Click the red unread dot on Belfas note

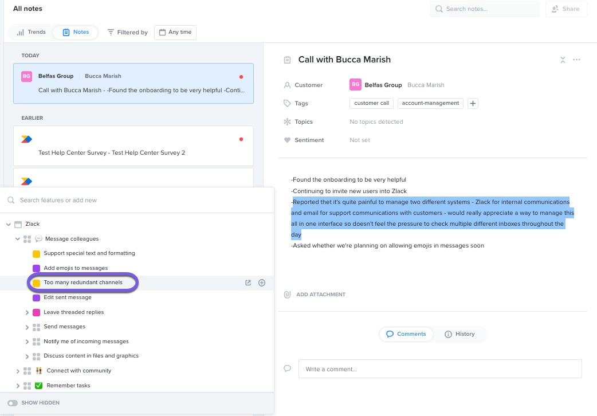click(241, 77)
